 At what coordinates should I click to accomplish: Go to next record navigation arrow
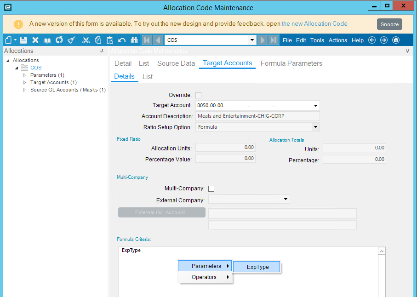coord(262,40)
